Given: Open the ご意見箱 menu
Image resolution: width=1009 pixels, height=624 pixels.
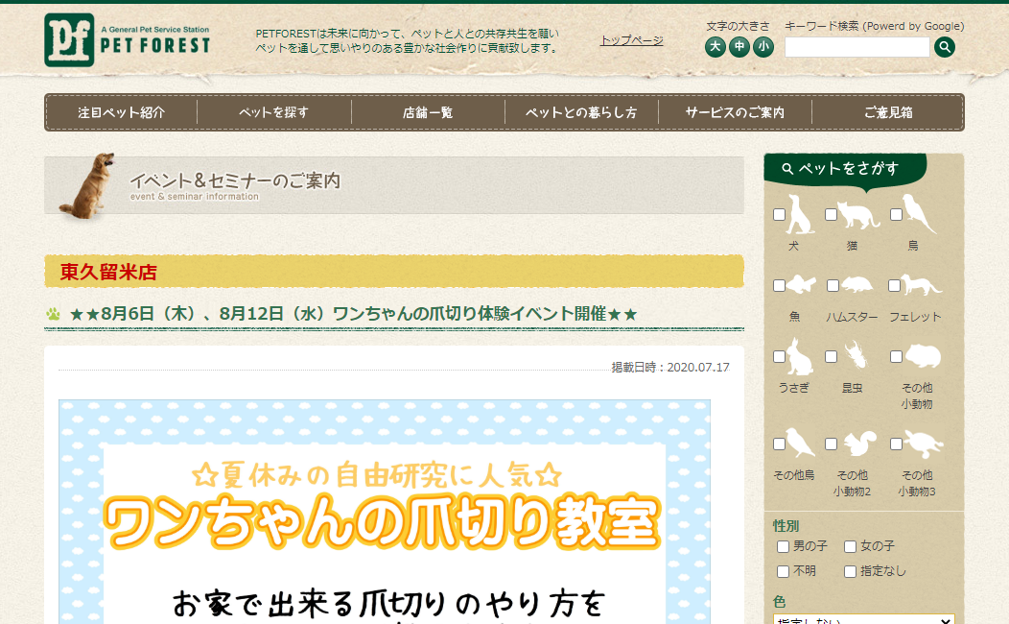Looking at the screenshot, I should tap(888, 112).
